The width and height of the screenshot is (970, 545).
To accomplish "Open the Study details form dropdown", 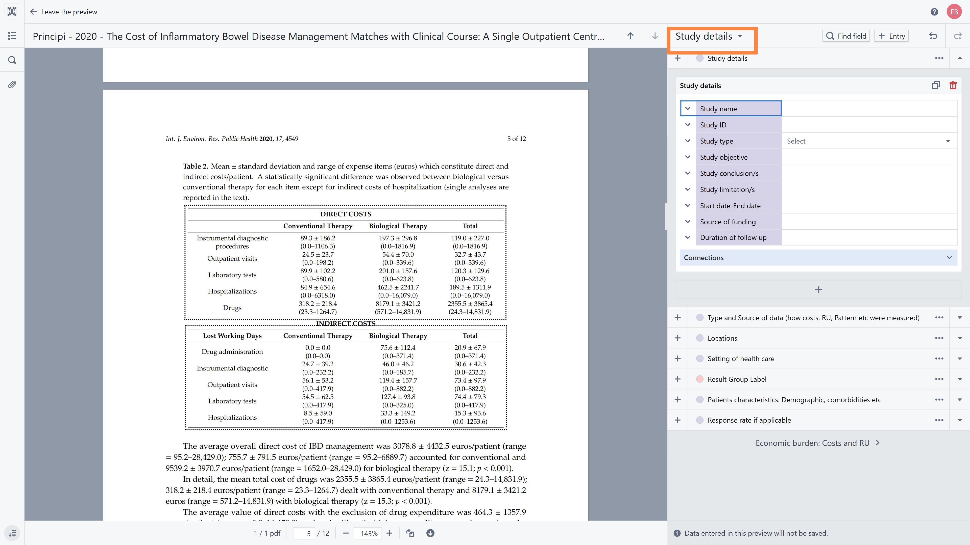I will pyautogui.click(x=709, y=36).
